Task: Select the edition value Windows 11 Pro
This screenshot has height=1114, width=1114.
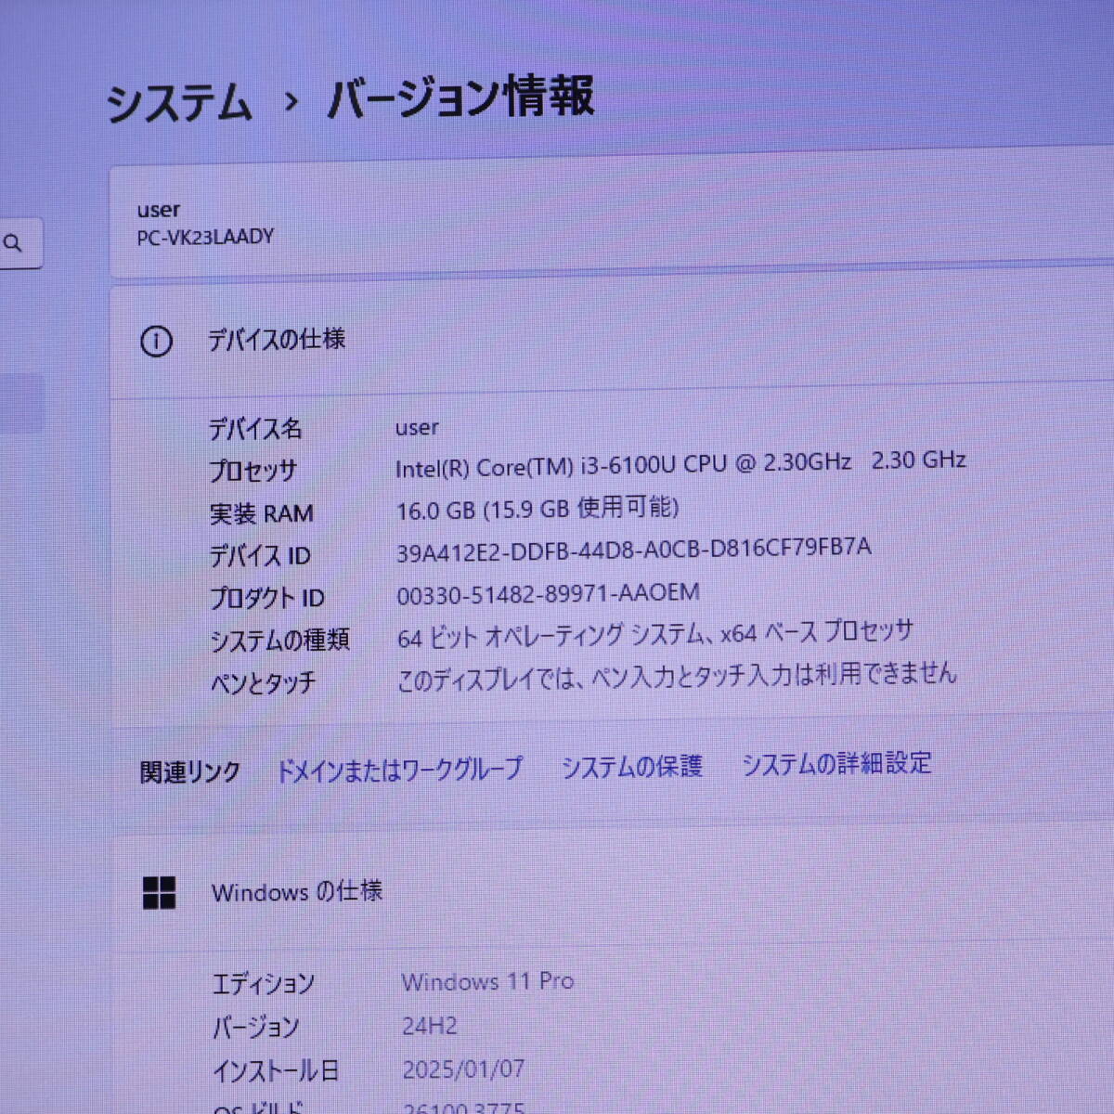Action: pyautogui.click(x=487, y=981)
